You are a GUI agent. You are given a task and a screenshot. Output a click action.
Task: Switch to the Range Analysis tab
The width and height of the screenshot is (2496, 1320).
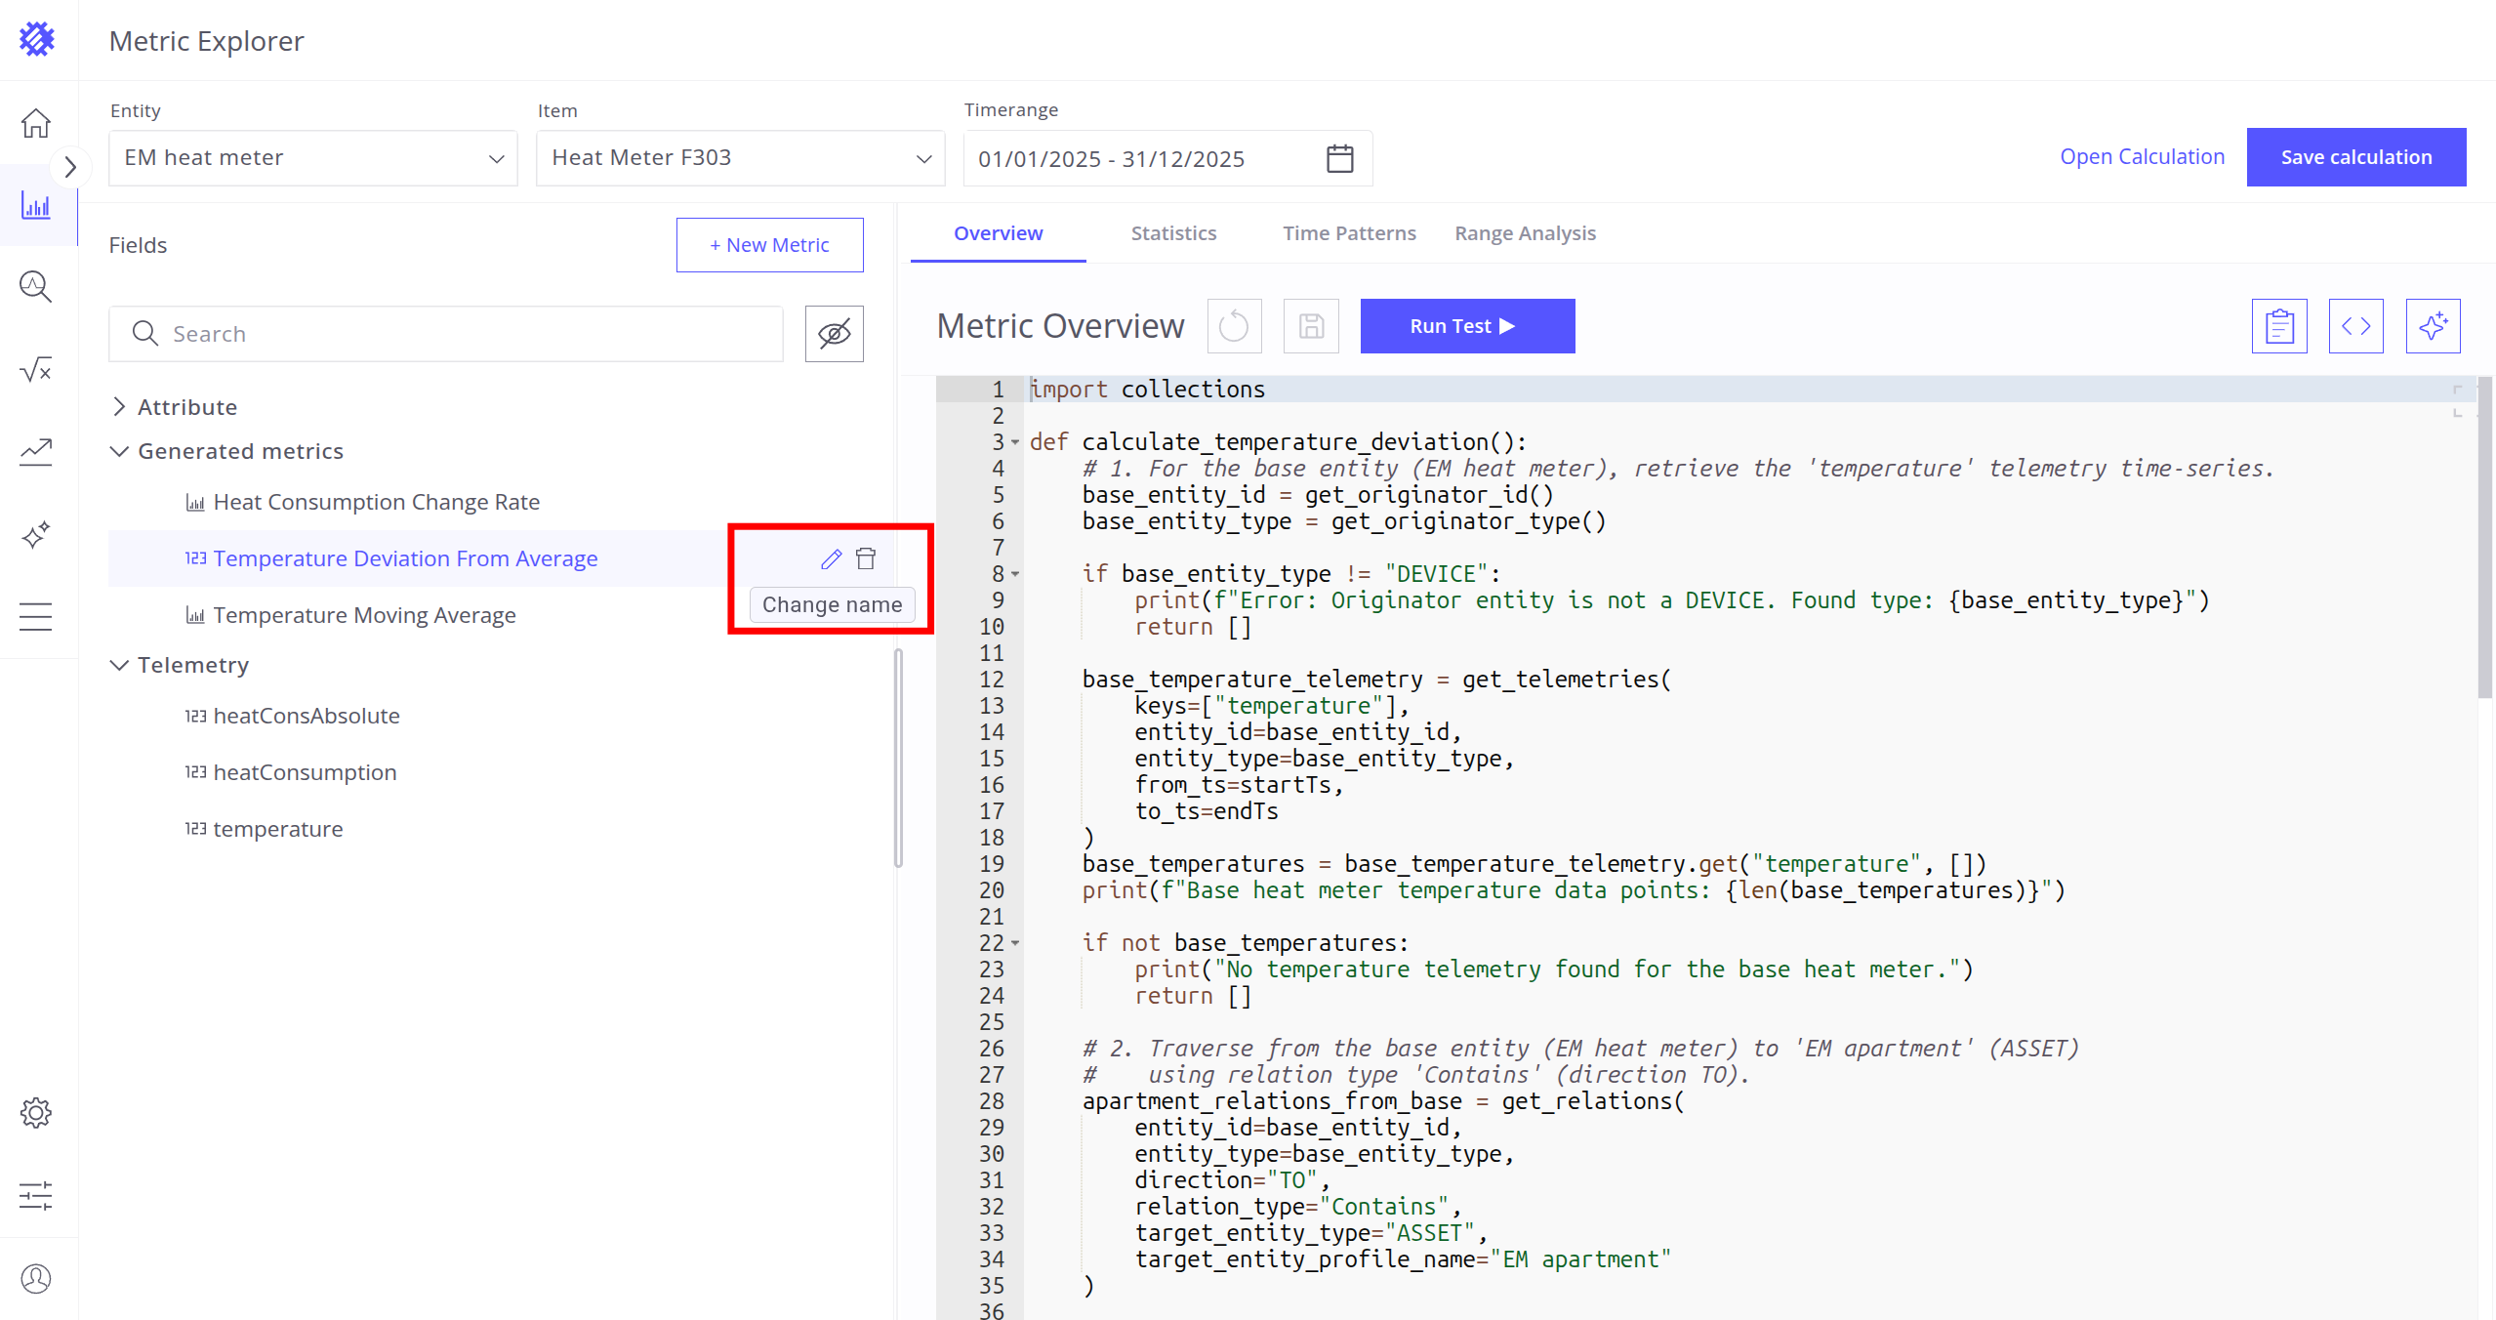tap(1525, 233)
